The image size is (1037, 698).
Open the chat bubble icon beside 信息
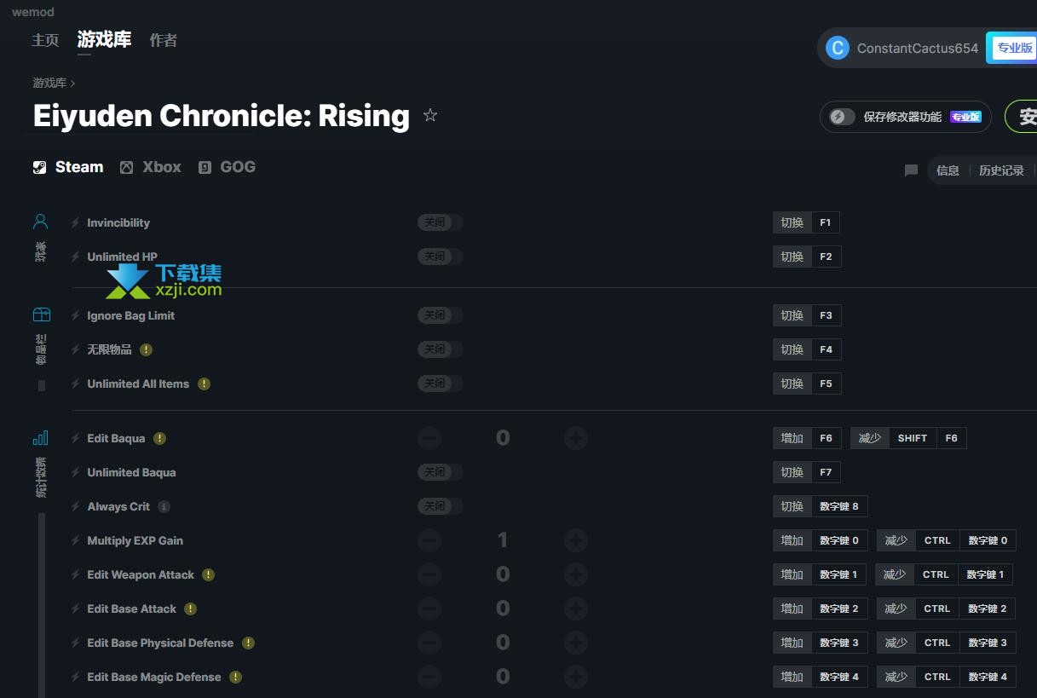pos(911,170)
